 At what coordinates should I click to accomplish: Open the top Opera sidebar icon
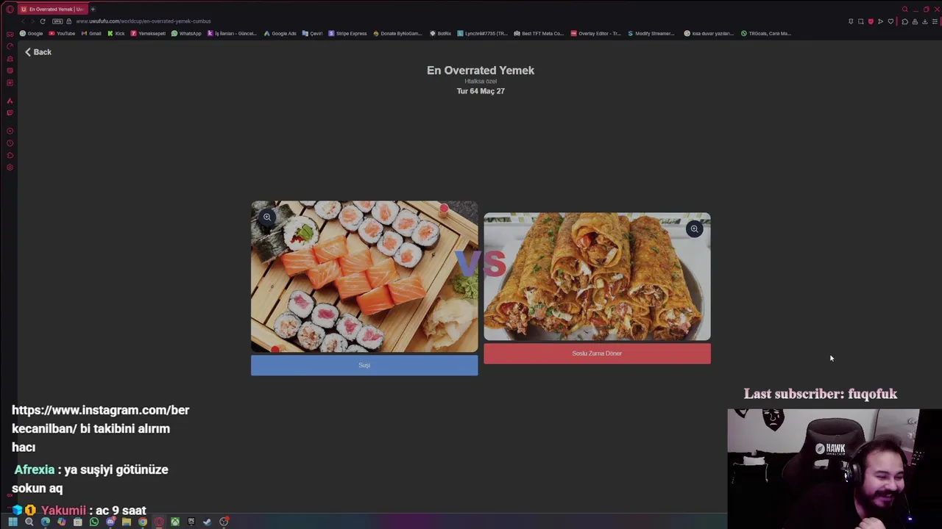click(10, 35)
